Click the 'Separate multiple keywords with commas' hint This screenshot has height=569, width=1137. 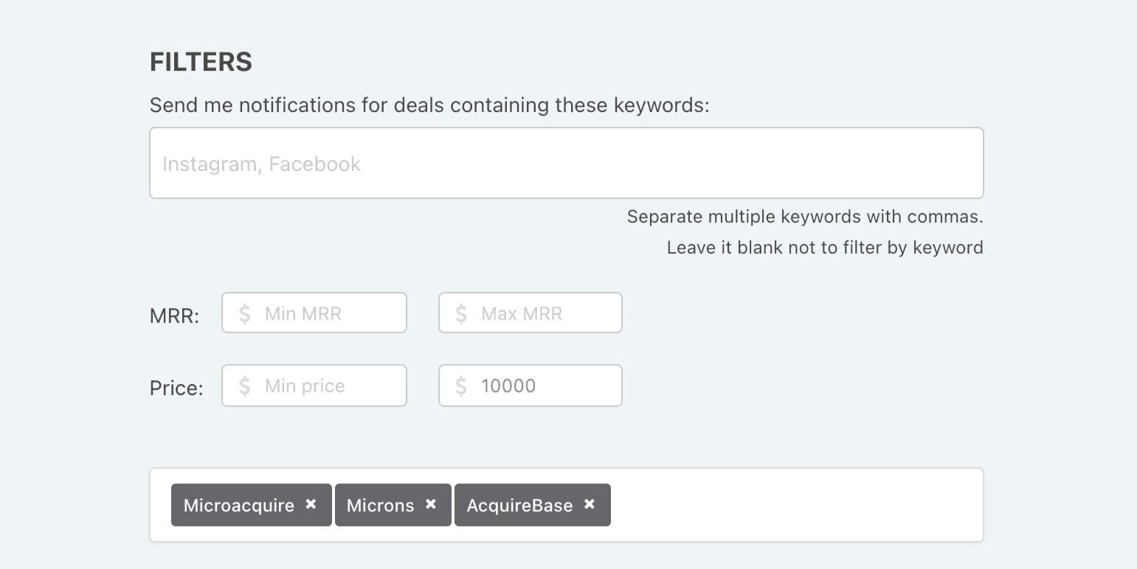click(x=804, y=217)
